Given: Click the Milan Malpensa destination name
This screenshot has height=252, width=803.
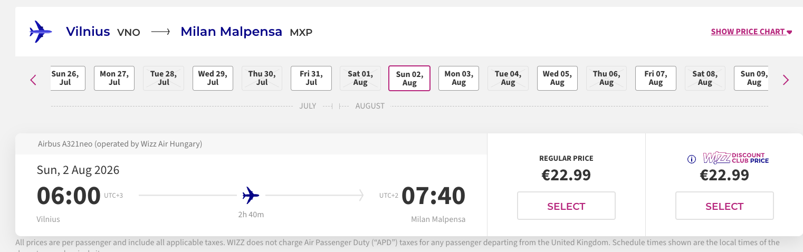Looking at the screenshot, I should point(231,32).
